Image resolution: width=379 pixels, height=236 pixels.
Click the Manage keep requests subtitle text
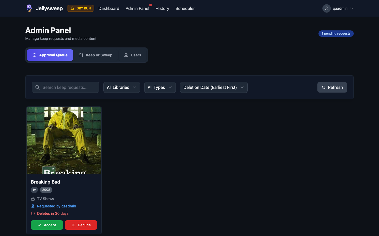[61, 39]
